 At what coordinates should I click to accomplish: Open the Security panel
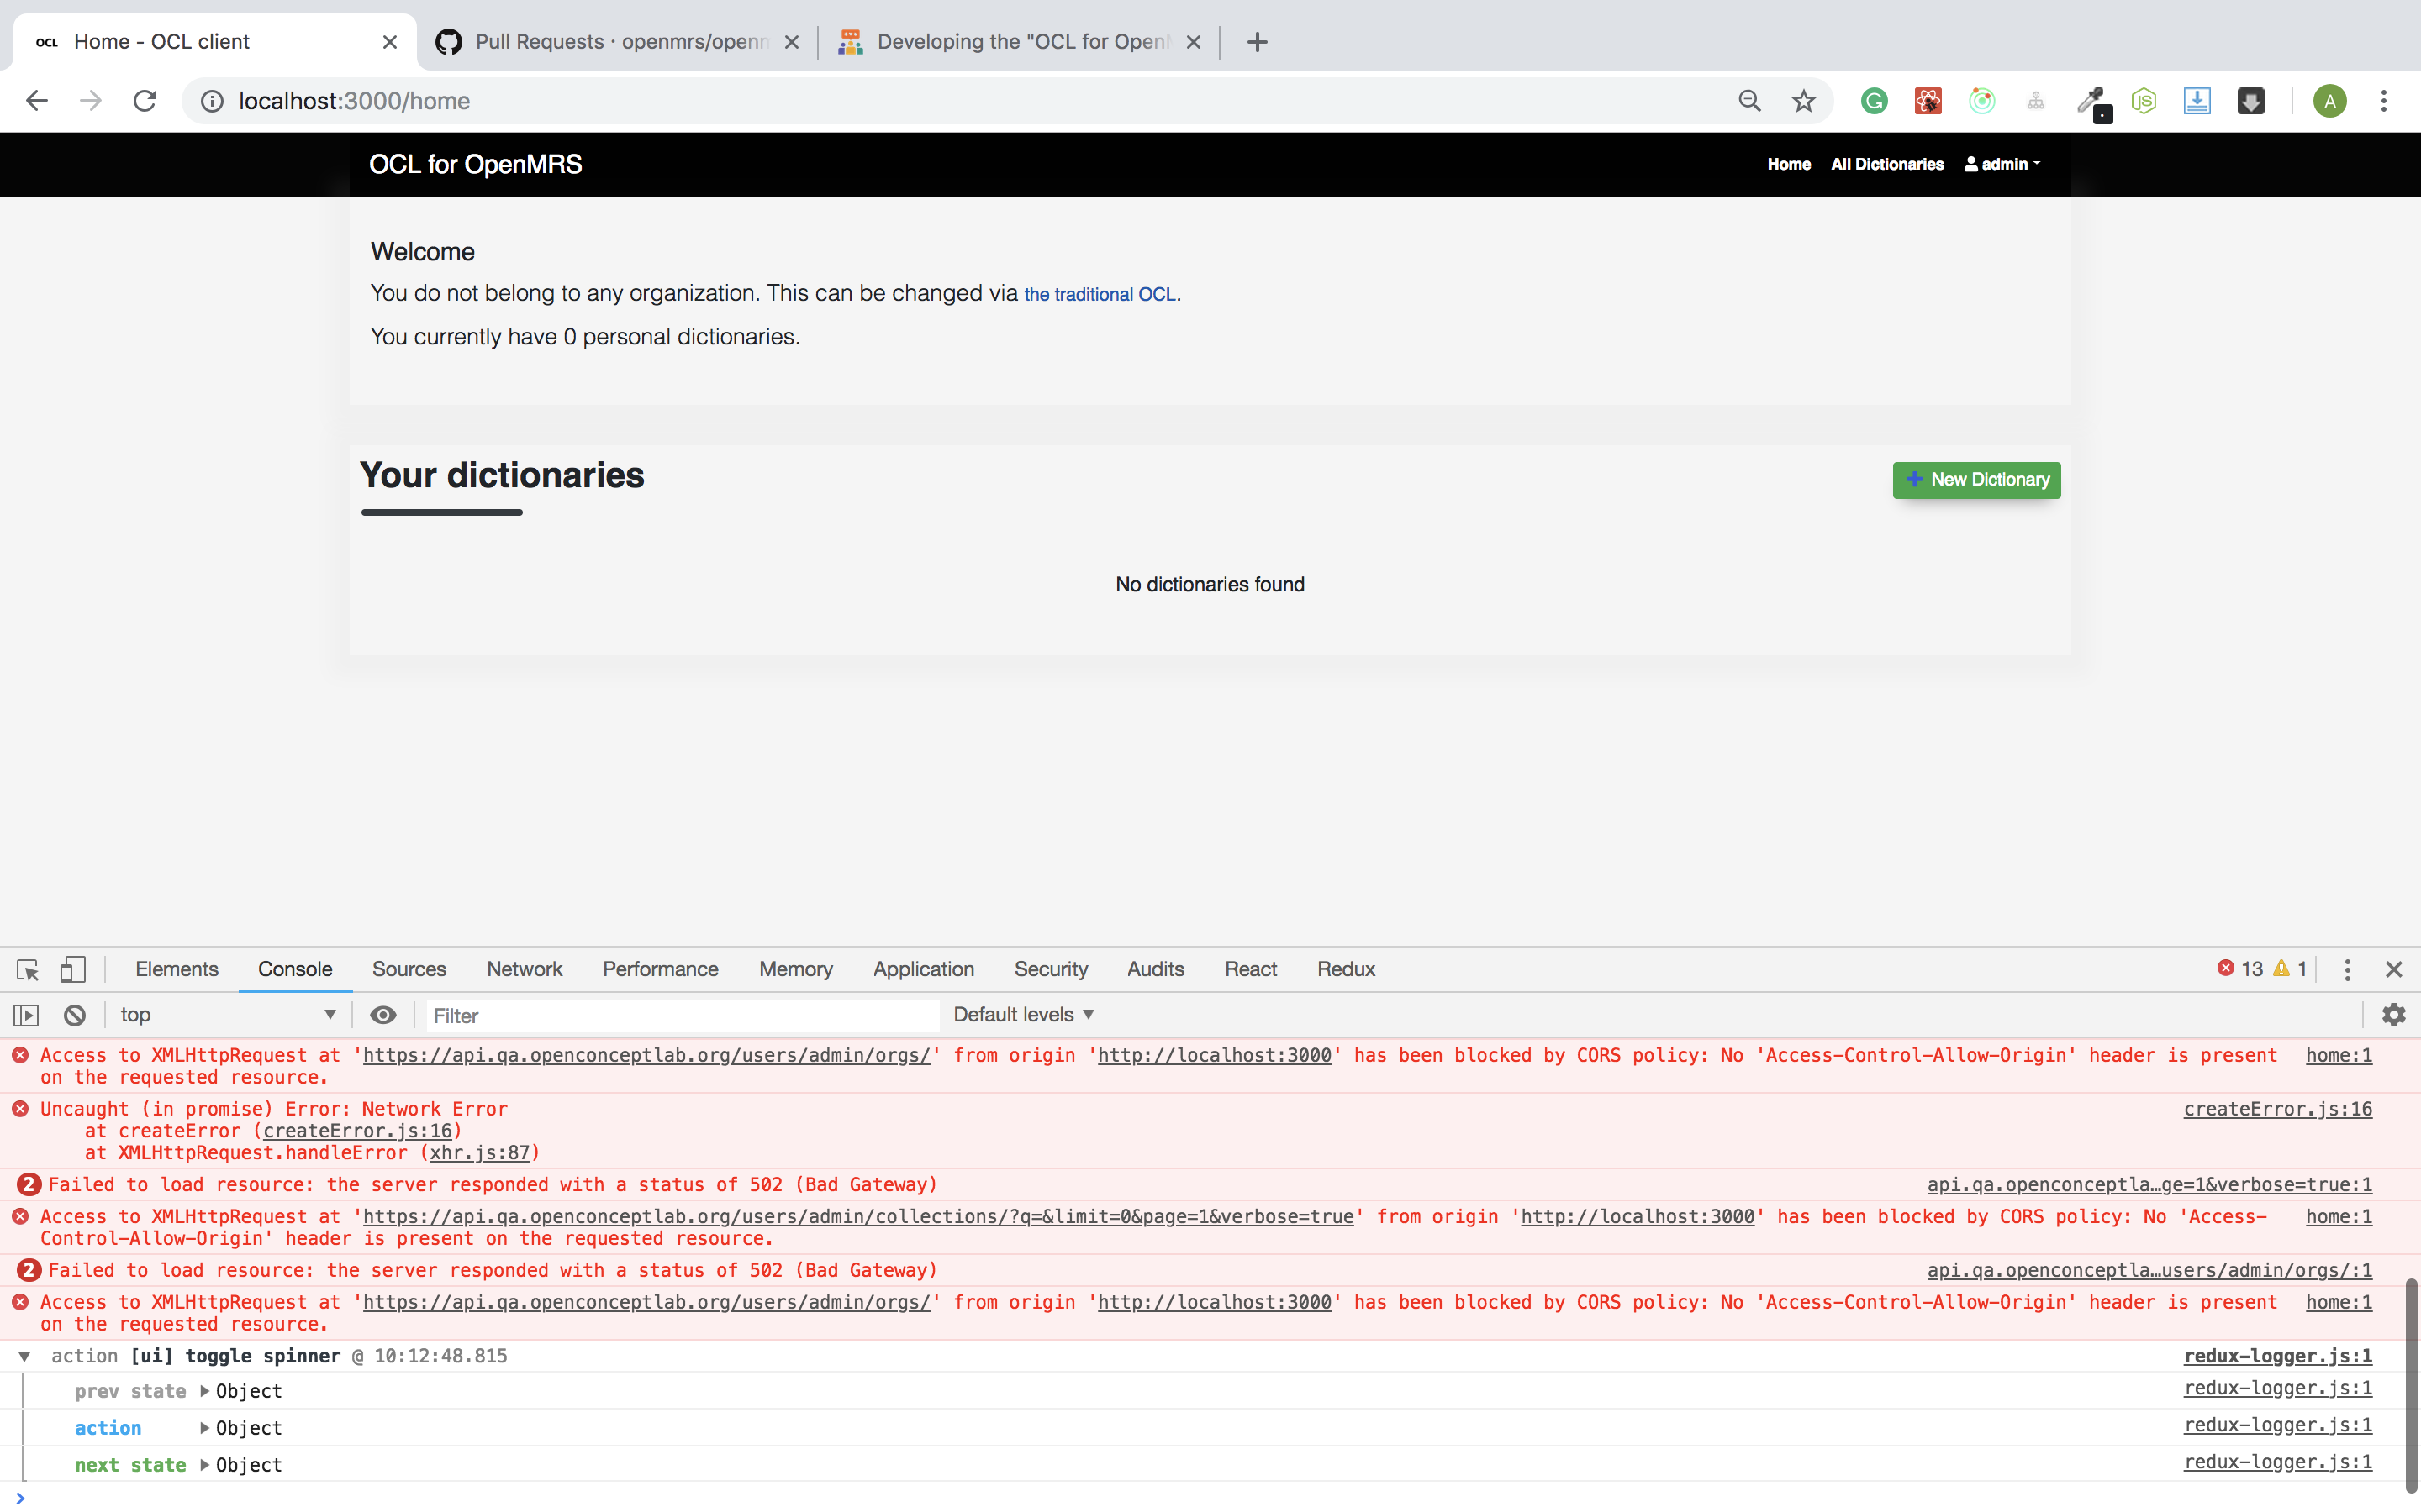coord(1051,969)
